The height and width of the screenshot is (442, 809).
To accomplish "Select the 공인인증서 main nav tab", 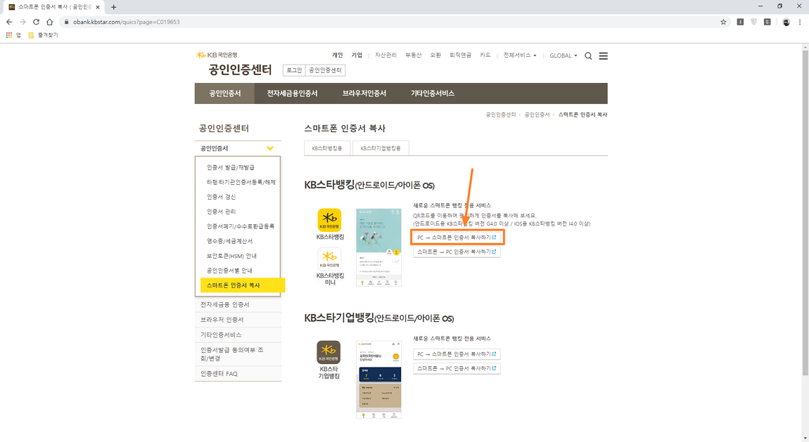I will pos(225,93).
